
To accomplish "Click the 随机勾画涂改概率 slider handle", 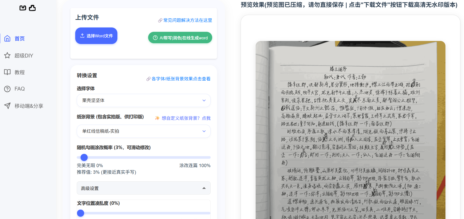I will pos(84,157).
